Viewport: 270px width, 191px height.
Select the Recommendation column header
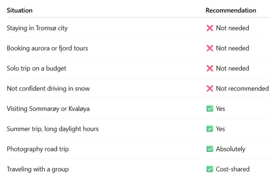[x=231, y=10]
